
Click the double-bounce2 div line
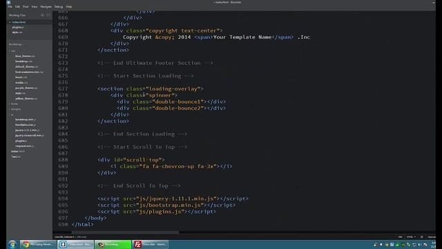click(171, 108)
